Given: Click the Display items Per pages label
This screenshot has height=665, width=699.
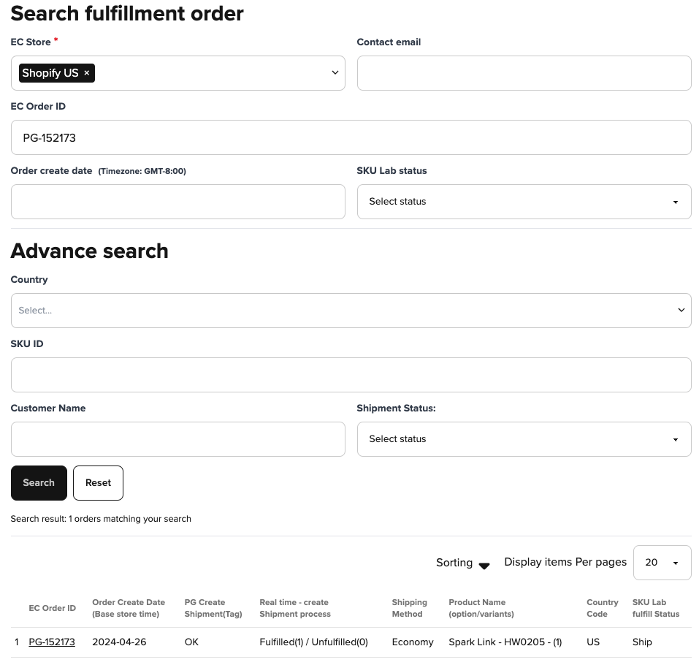Looking at the screenshot, I should pyautogui.click(x=565, y=562).
